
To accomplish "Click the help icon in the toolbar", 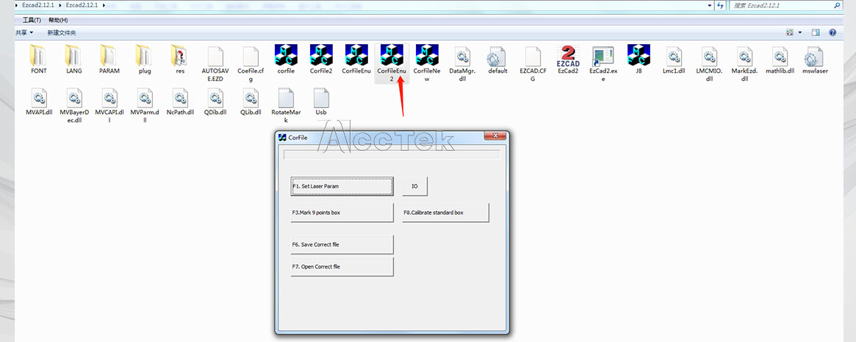I will (x=832, y=32).
